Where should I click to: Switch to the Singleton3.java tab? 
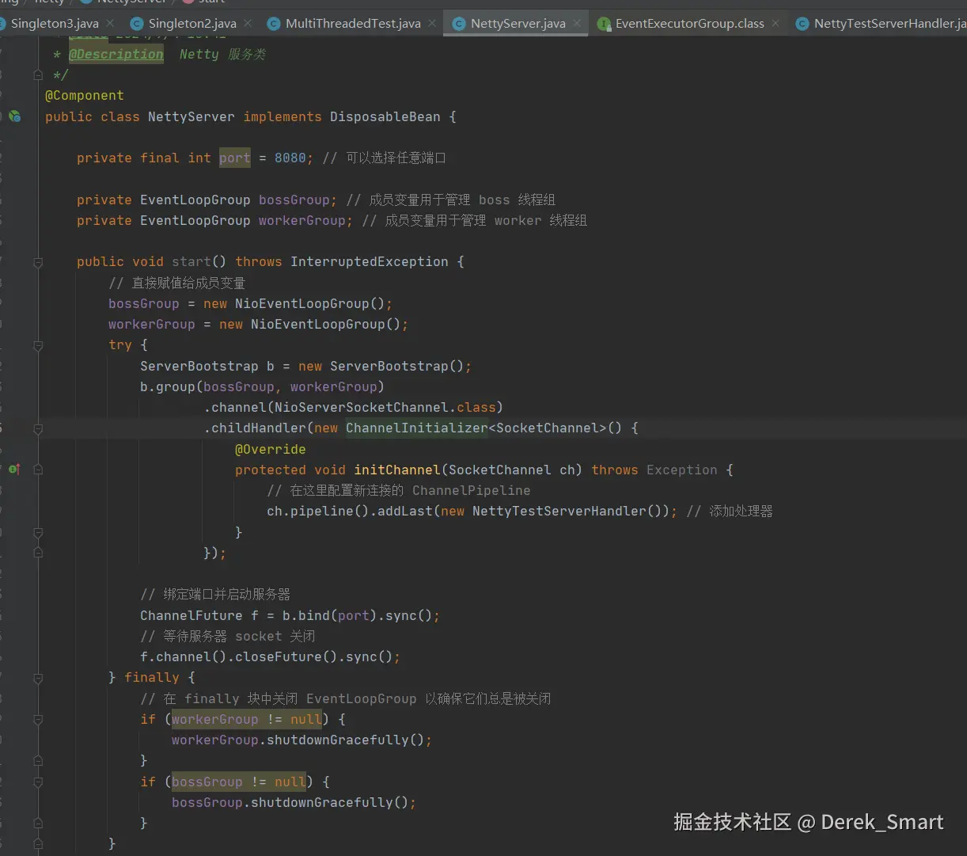[x=55, y=24]
